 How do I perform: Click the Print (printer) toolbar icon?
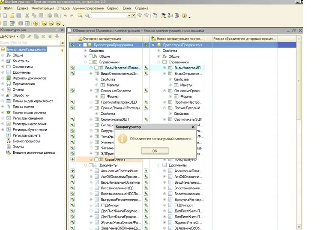click(50, 15)
